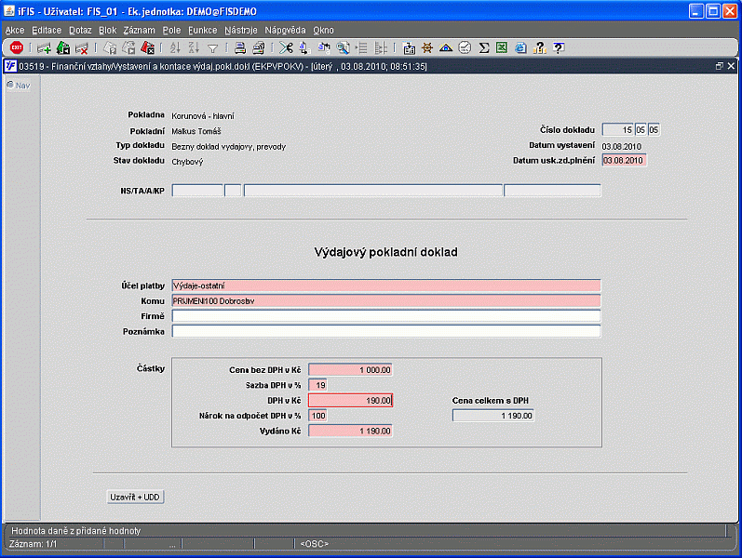The width and height of the screenshot is (742, 558).
Task: Click the printer icon in toolbar
Action: click(240, 47)
